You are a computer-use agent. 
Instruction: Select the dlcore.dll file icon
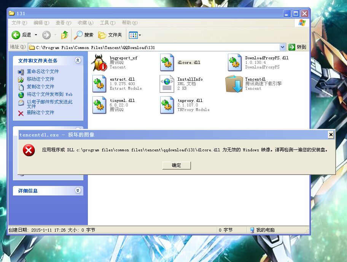pyautogui.click(x=167, y=63)
